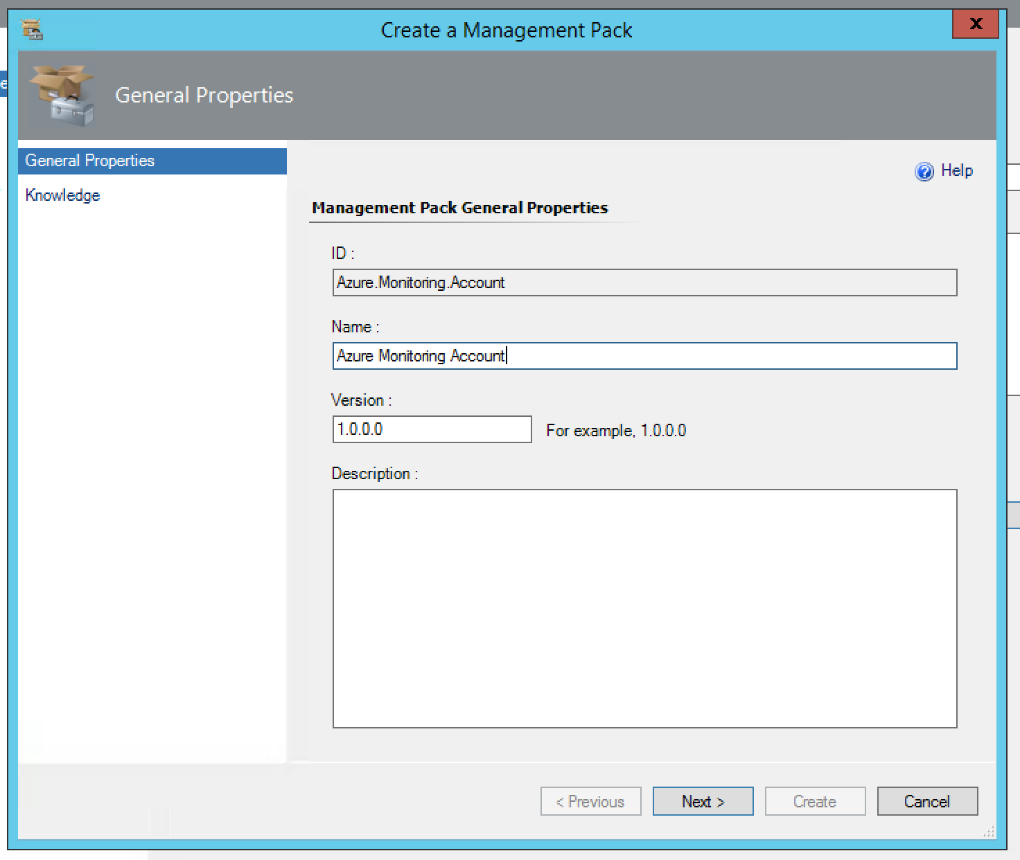Click inside the Description text area
1020x860 pixels.
pyautogui.click(x=644, y=609)
